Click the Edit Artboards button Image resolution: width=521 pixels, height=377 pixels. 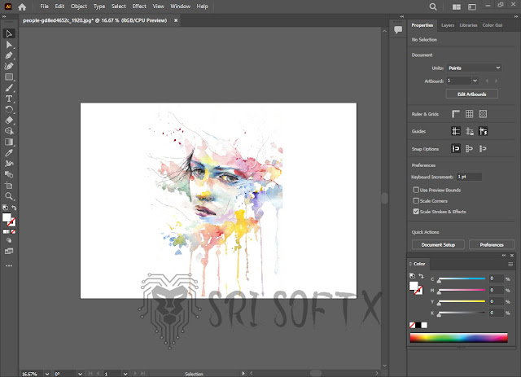[x=472, y=94]
